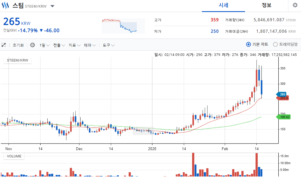Click the 초기화 reset button
The width and height of the screenshot is (301, 177).
click(x=18, y=45)
